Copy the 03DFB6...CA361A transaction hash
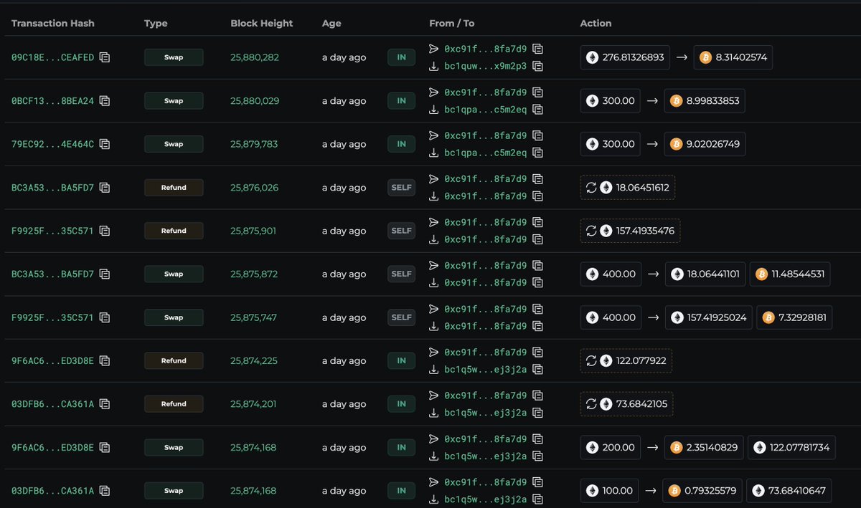This screenshot has height=508, width=861. pyautogui.click(x=105, y=403)
